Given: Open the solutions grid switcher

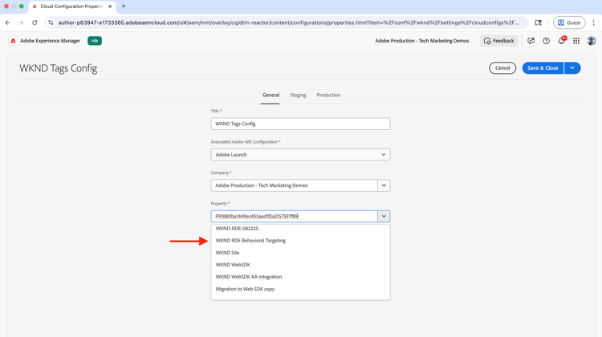Looking at the screenshot, I should pyautogui.click(x=576, y=41).
